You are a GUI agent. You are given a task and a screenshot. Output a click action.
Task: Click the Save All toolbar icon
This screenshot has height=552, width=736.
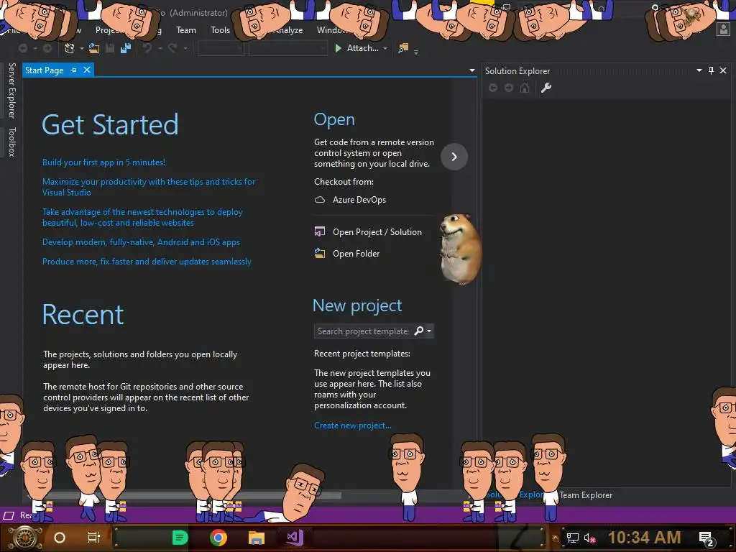(x=126, y=48)
